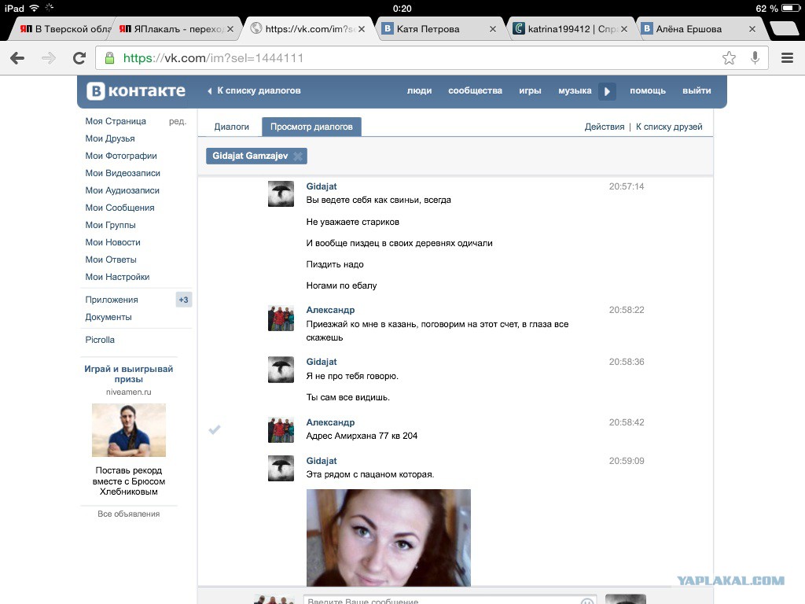The height and width of the screenshot is (604, 805).
Task: Click Александр's avatar at 20:58:42 message
Action: pos(281,430)
